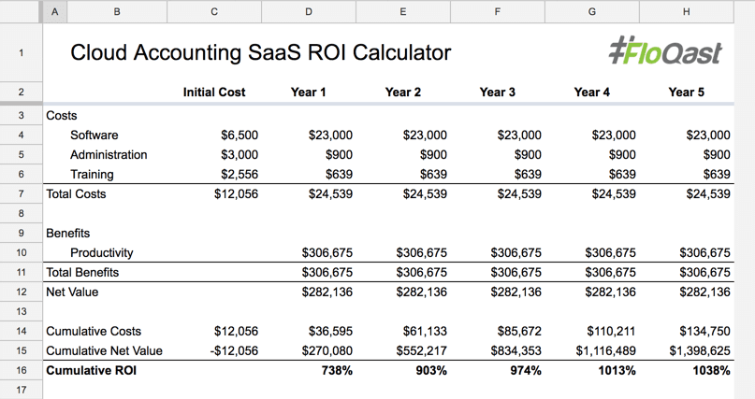Image resolution: width=755 pixels, height=399 pixels.
Task: Click the 1013% cumulative ROI cell
Action: [617, 371]
